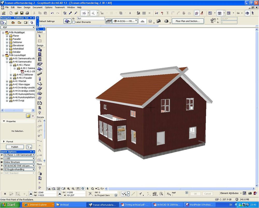Select the Beam tool
The image size is (259, 208).
tap(40, 74)
